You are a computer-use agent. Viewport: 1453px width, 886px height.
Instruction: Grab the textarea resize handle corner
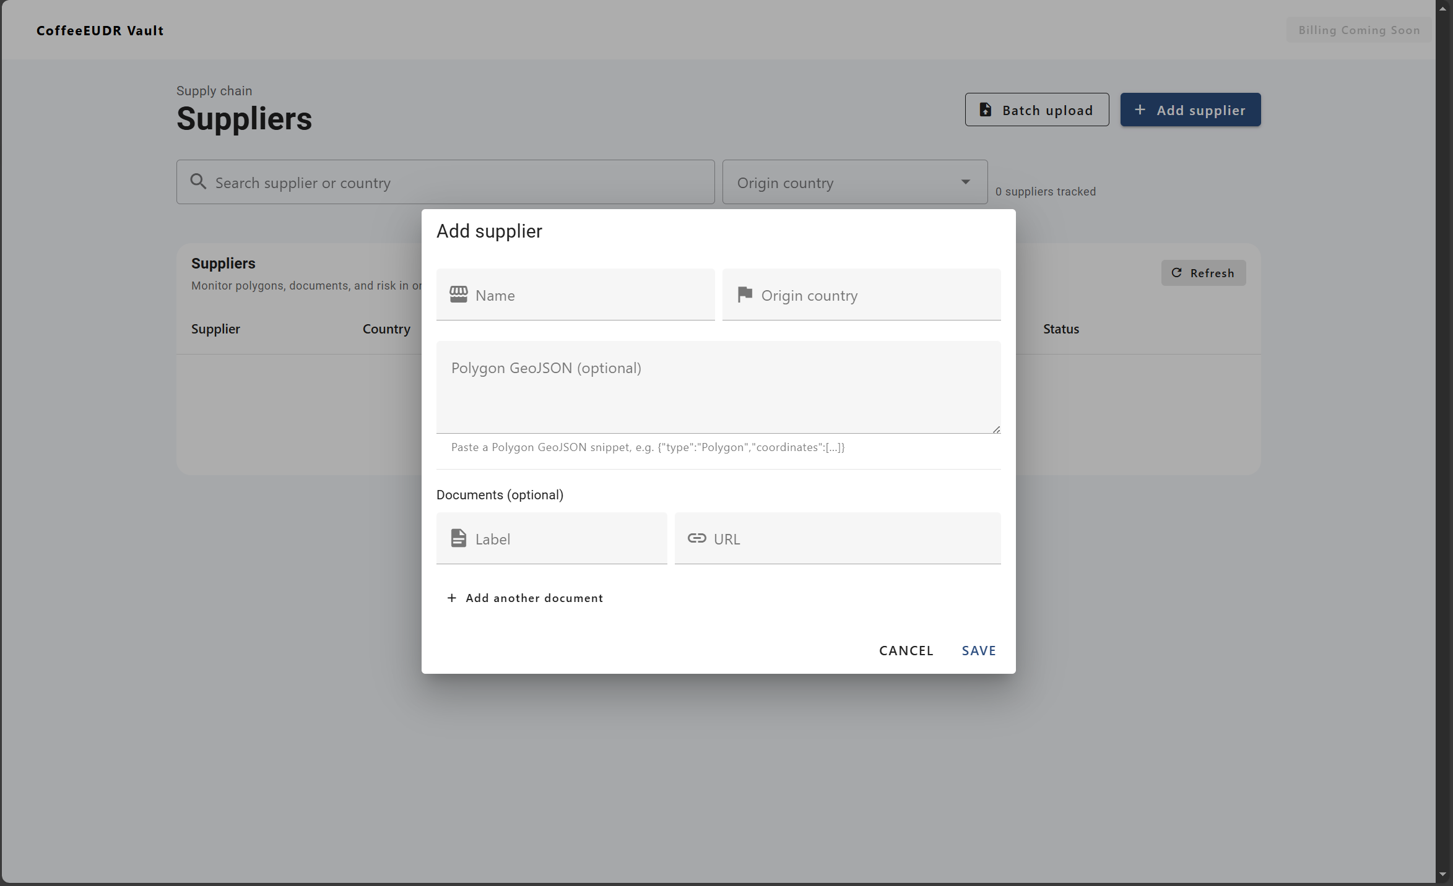click(x=996, y=429)
